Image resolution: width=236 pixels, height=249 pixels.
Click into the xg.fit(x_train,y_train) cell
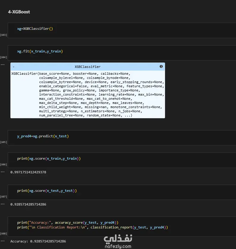pos(122,53)
